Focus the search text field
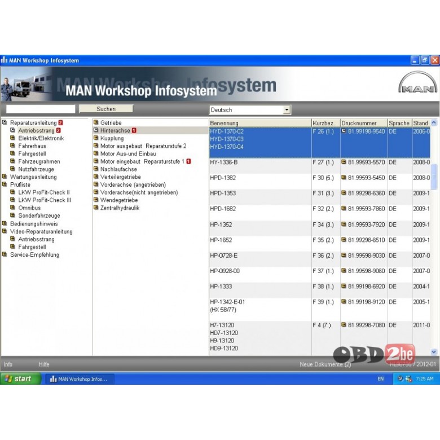Screen dimensions: 440x440 point(41,109)
